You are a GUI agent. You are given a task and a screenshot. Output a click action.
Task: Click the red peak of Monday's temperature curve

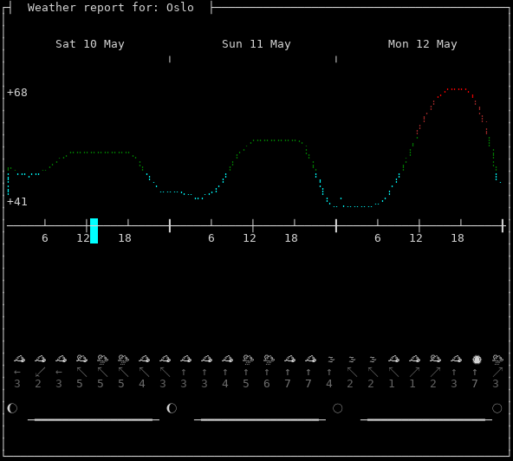[x=458, y=89]
